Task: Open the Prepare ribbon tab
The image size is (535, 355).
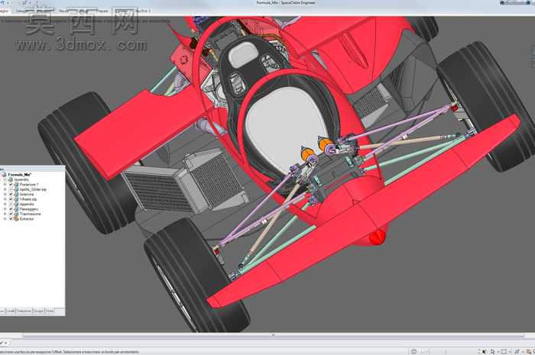Action: pos(102,11)
